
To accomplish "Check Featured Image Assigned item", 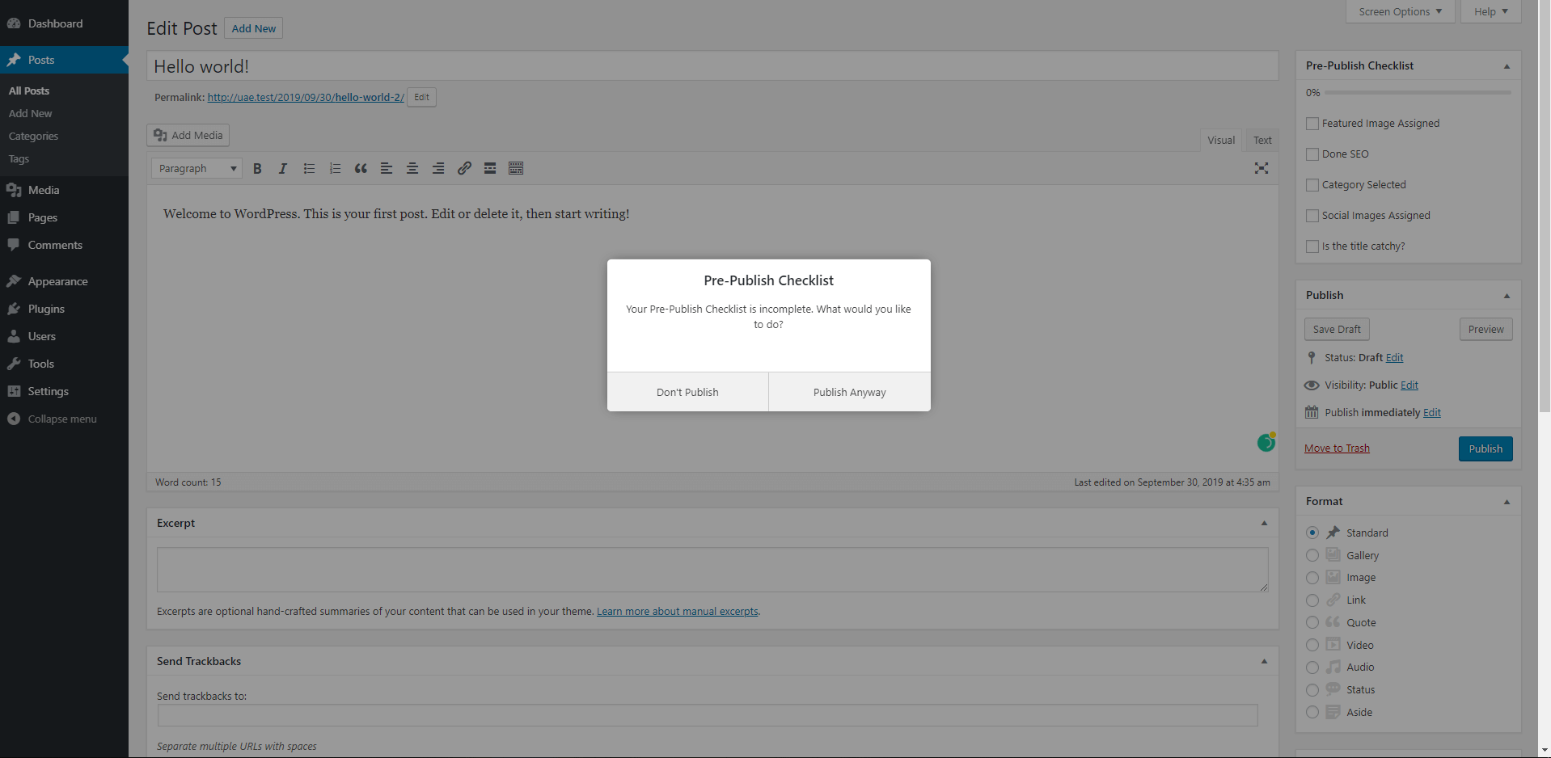I will (1312, 124).
